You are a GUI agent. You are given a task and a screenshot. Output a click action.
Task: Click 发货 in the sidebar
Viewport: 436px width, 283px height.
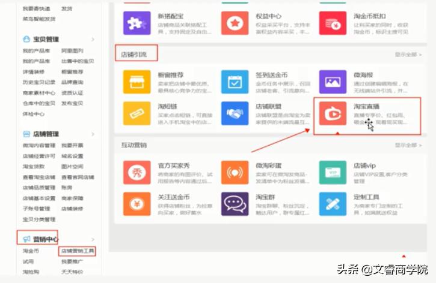coord(67,8)
